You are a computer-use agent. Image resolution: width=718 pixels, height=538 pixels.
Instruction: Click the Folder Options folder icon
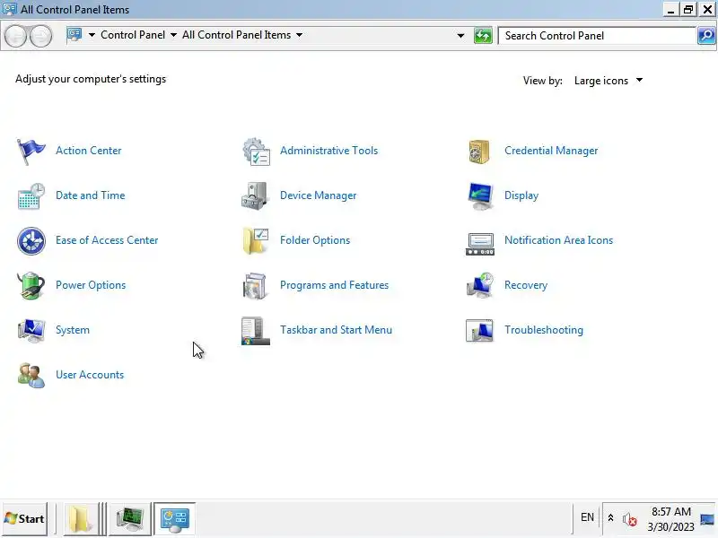(256, 240)
